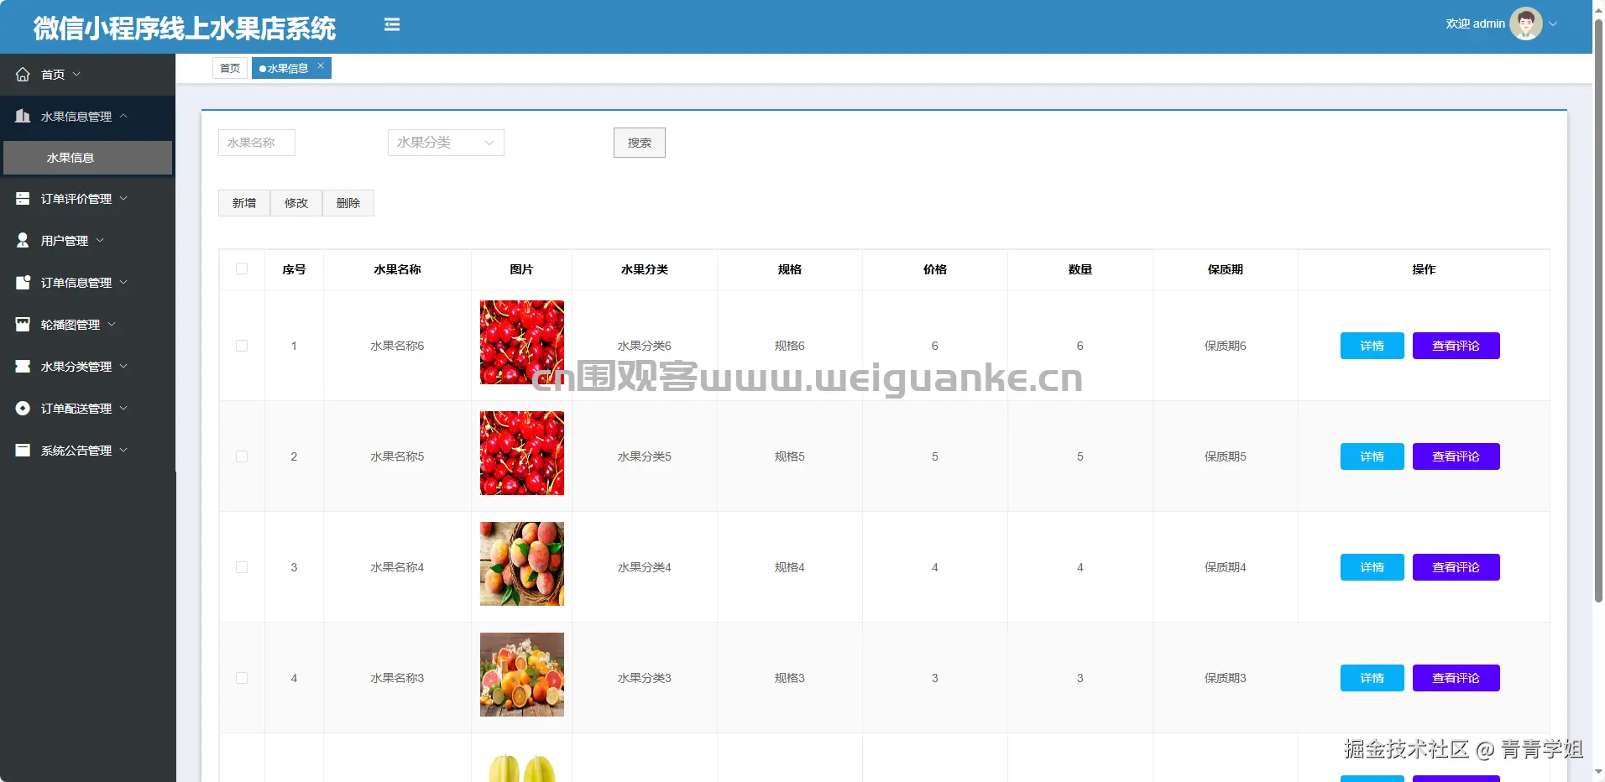The image size is (1605, 782).
Task: Expand the 水果分类管理 menu chevron
Action: pos(123,366)
